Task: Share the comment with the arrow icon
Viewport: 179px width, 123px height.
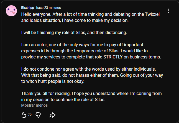Action: click(x=53, y=115)
